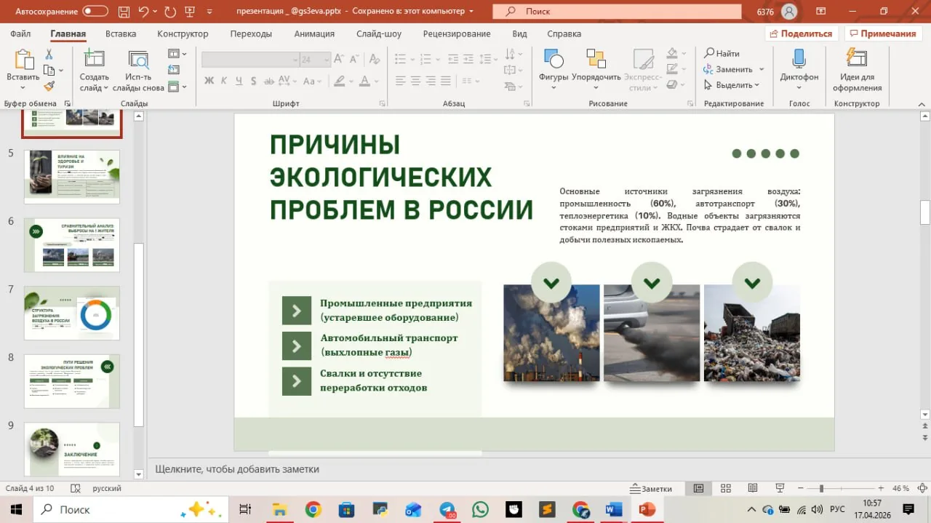The width and height of the screenshot is (931, 523).
Task: Click the Save floppy icon in title bar
Action: 123,12
